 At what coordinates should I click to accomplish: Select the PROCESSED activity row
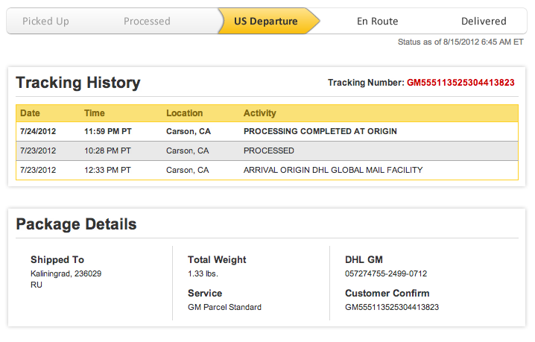(268, 151)
